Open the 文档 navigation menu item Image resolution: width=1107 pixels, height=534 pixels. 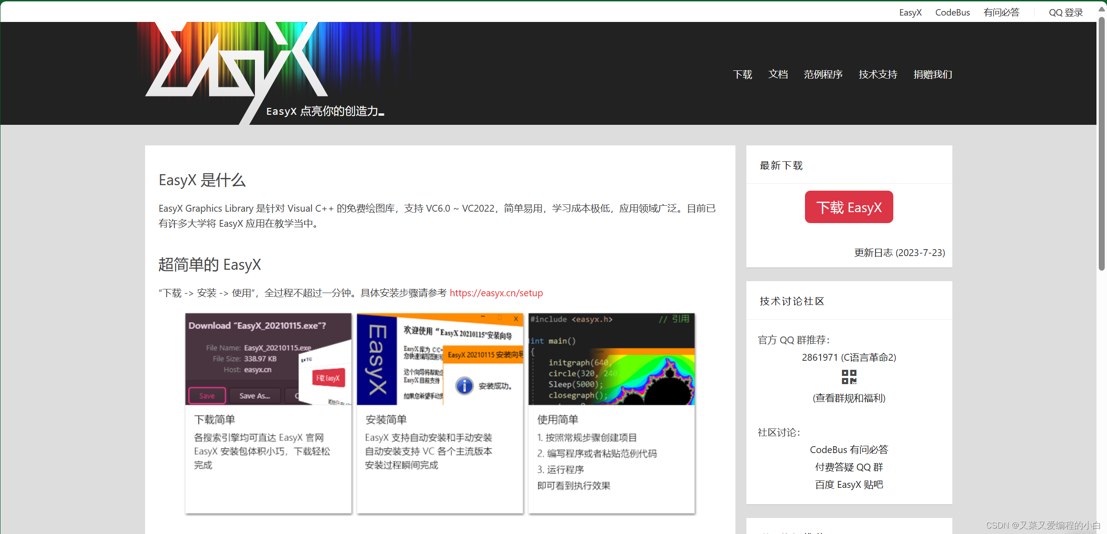778,74
